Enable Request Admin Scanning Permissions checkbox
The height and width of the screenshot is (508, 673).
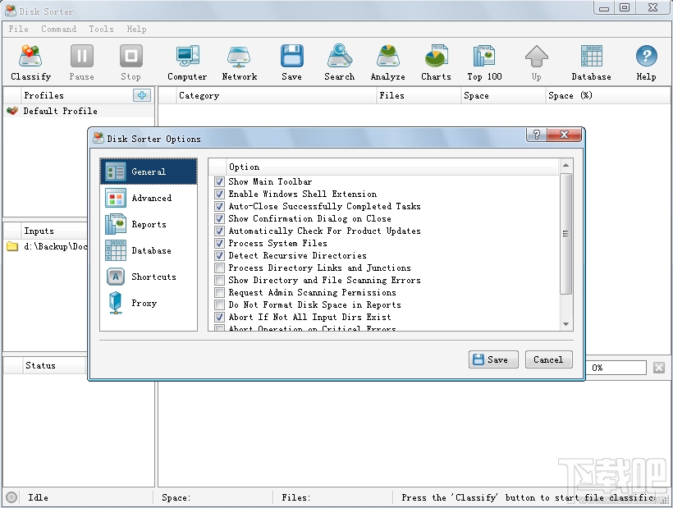coord(219,293)
